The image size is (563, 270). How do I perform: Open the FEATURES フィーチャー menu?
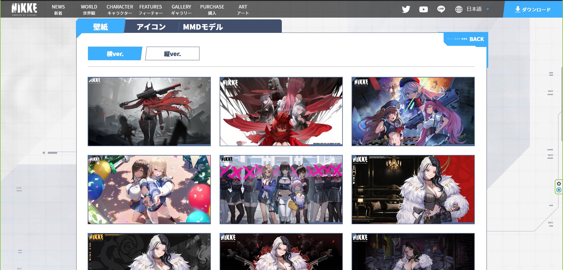click(x=150, y=10)
